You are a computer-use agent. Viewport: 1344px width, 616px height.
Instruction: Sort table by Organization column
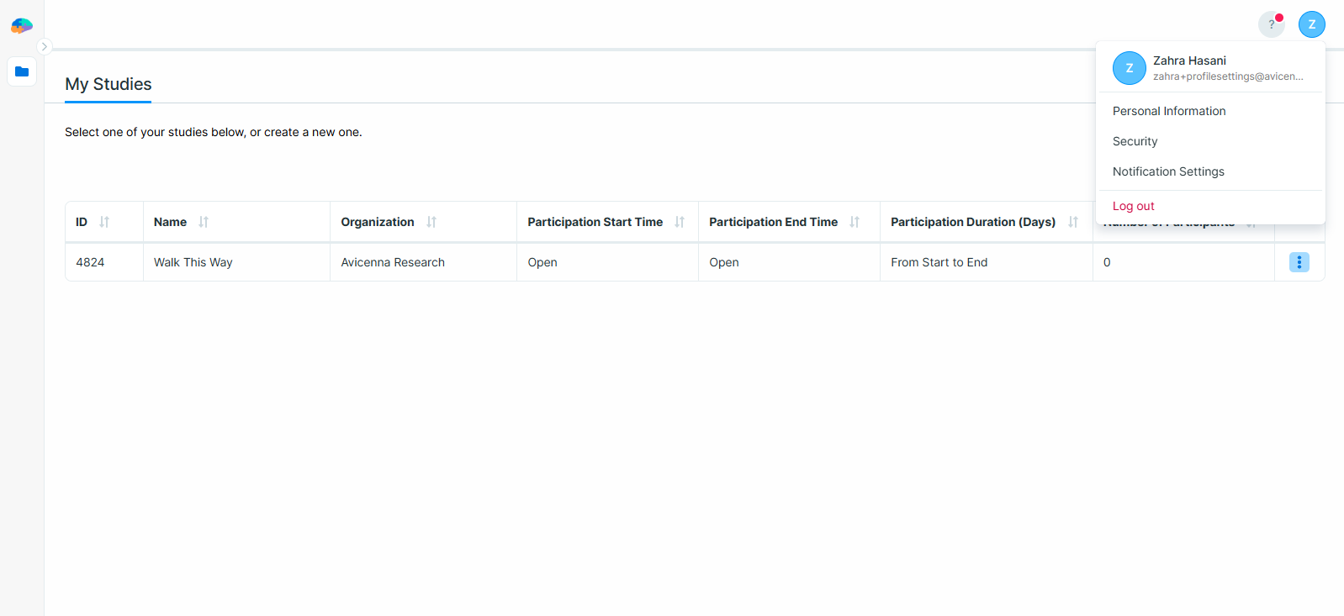tap(431, 222)
